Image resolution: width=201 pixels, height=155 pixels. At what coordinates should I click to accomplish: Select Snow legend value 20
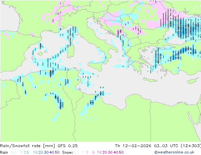105,152
